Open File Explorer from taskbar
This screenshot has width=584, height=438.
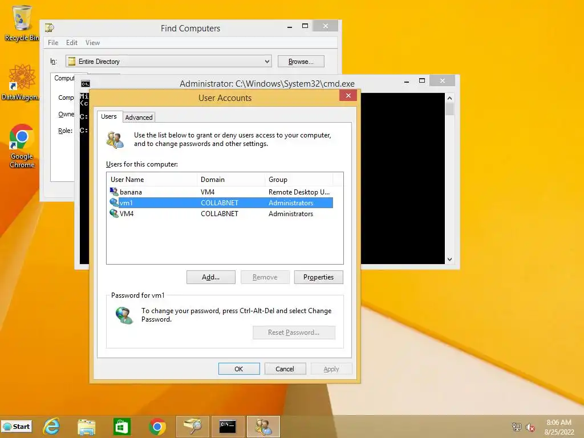pos(87,427)
